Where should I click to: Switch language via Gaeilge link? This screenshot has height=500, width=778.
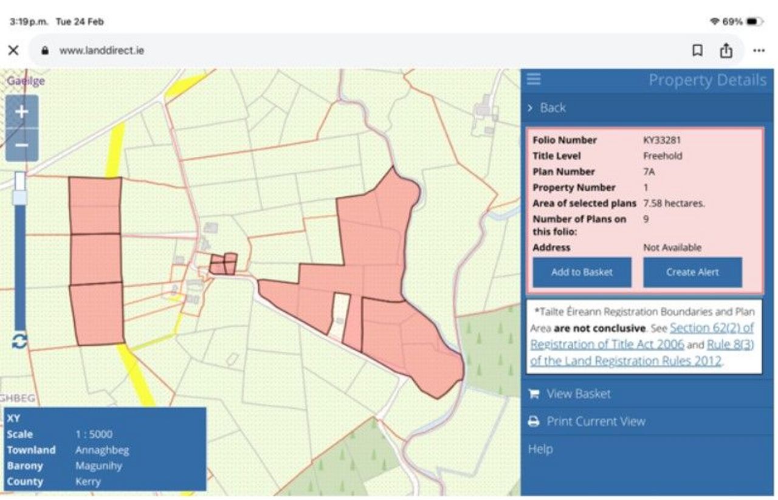click(x=26, y=81)
